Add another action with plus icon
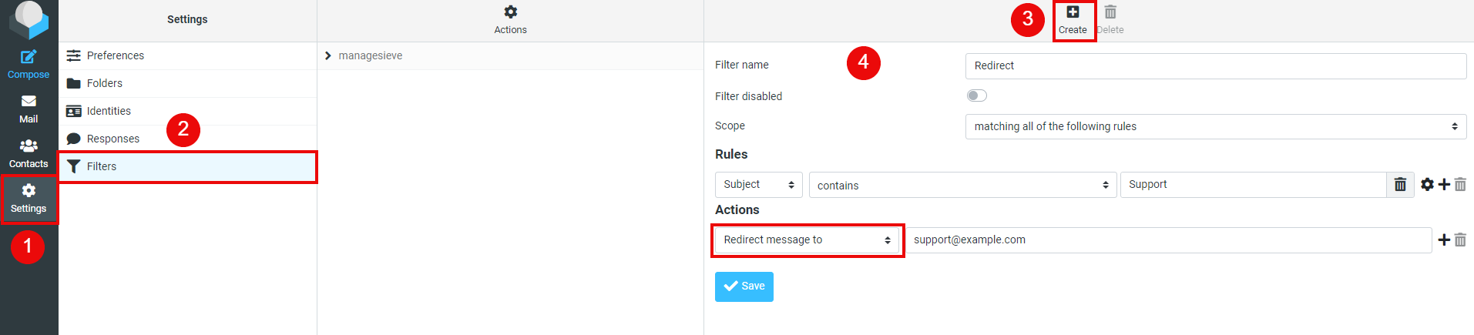 coord(1444,240)
